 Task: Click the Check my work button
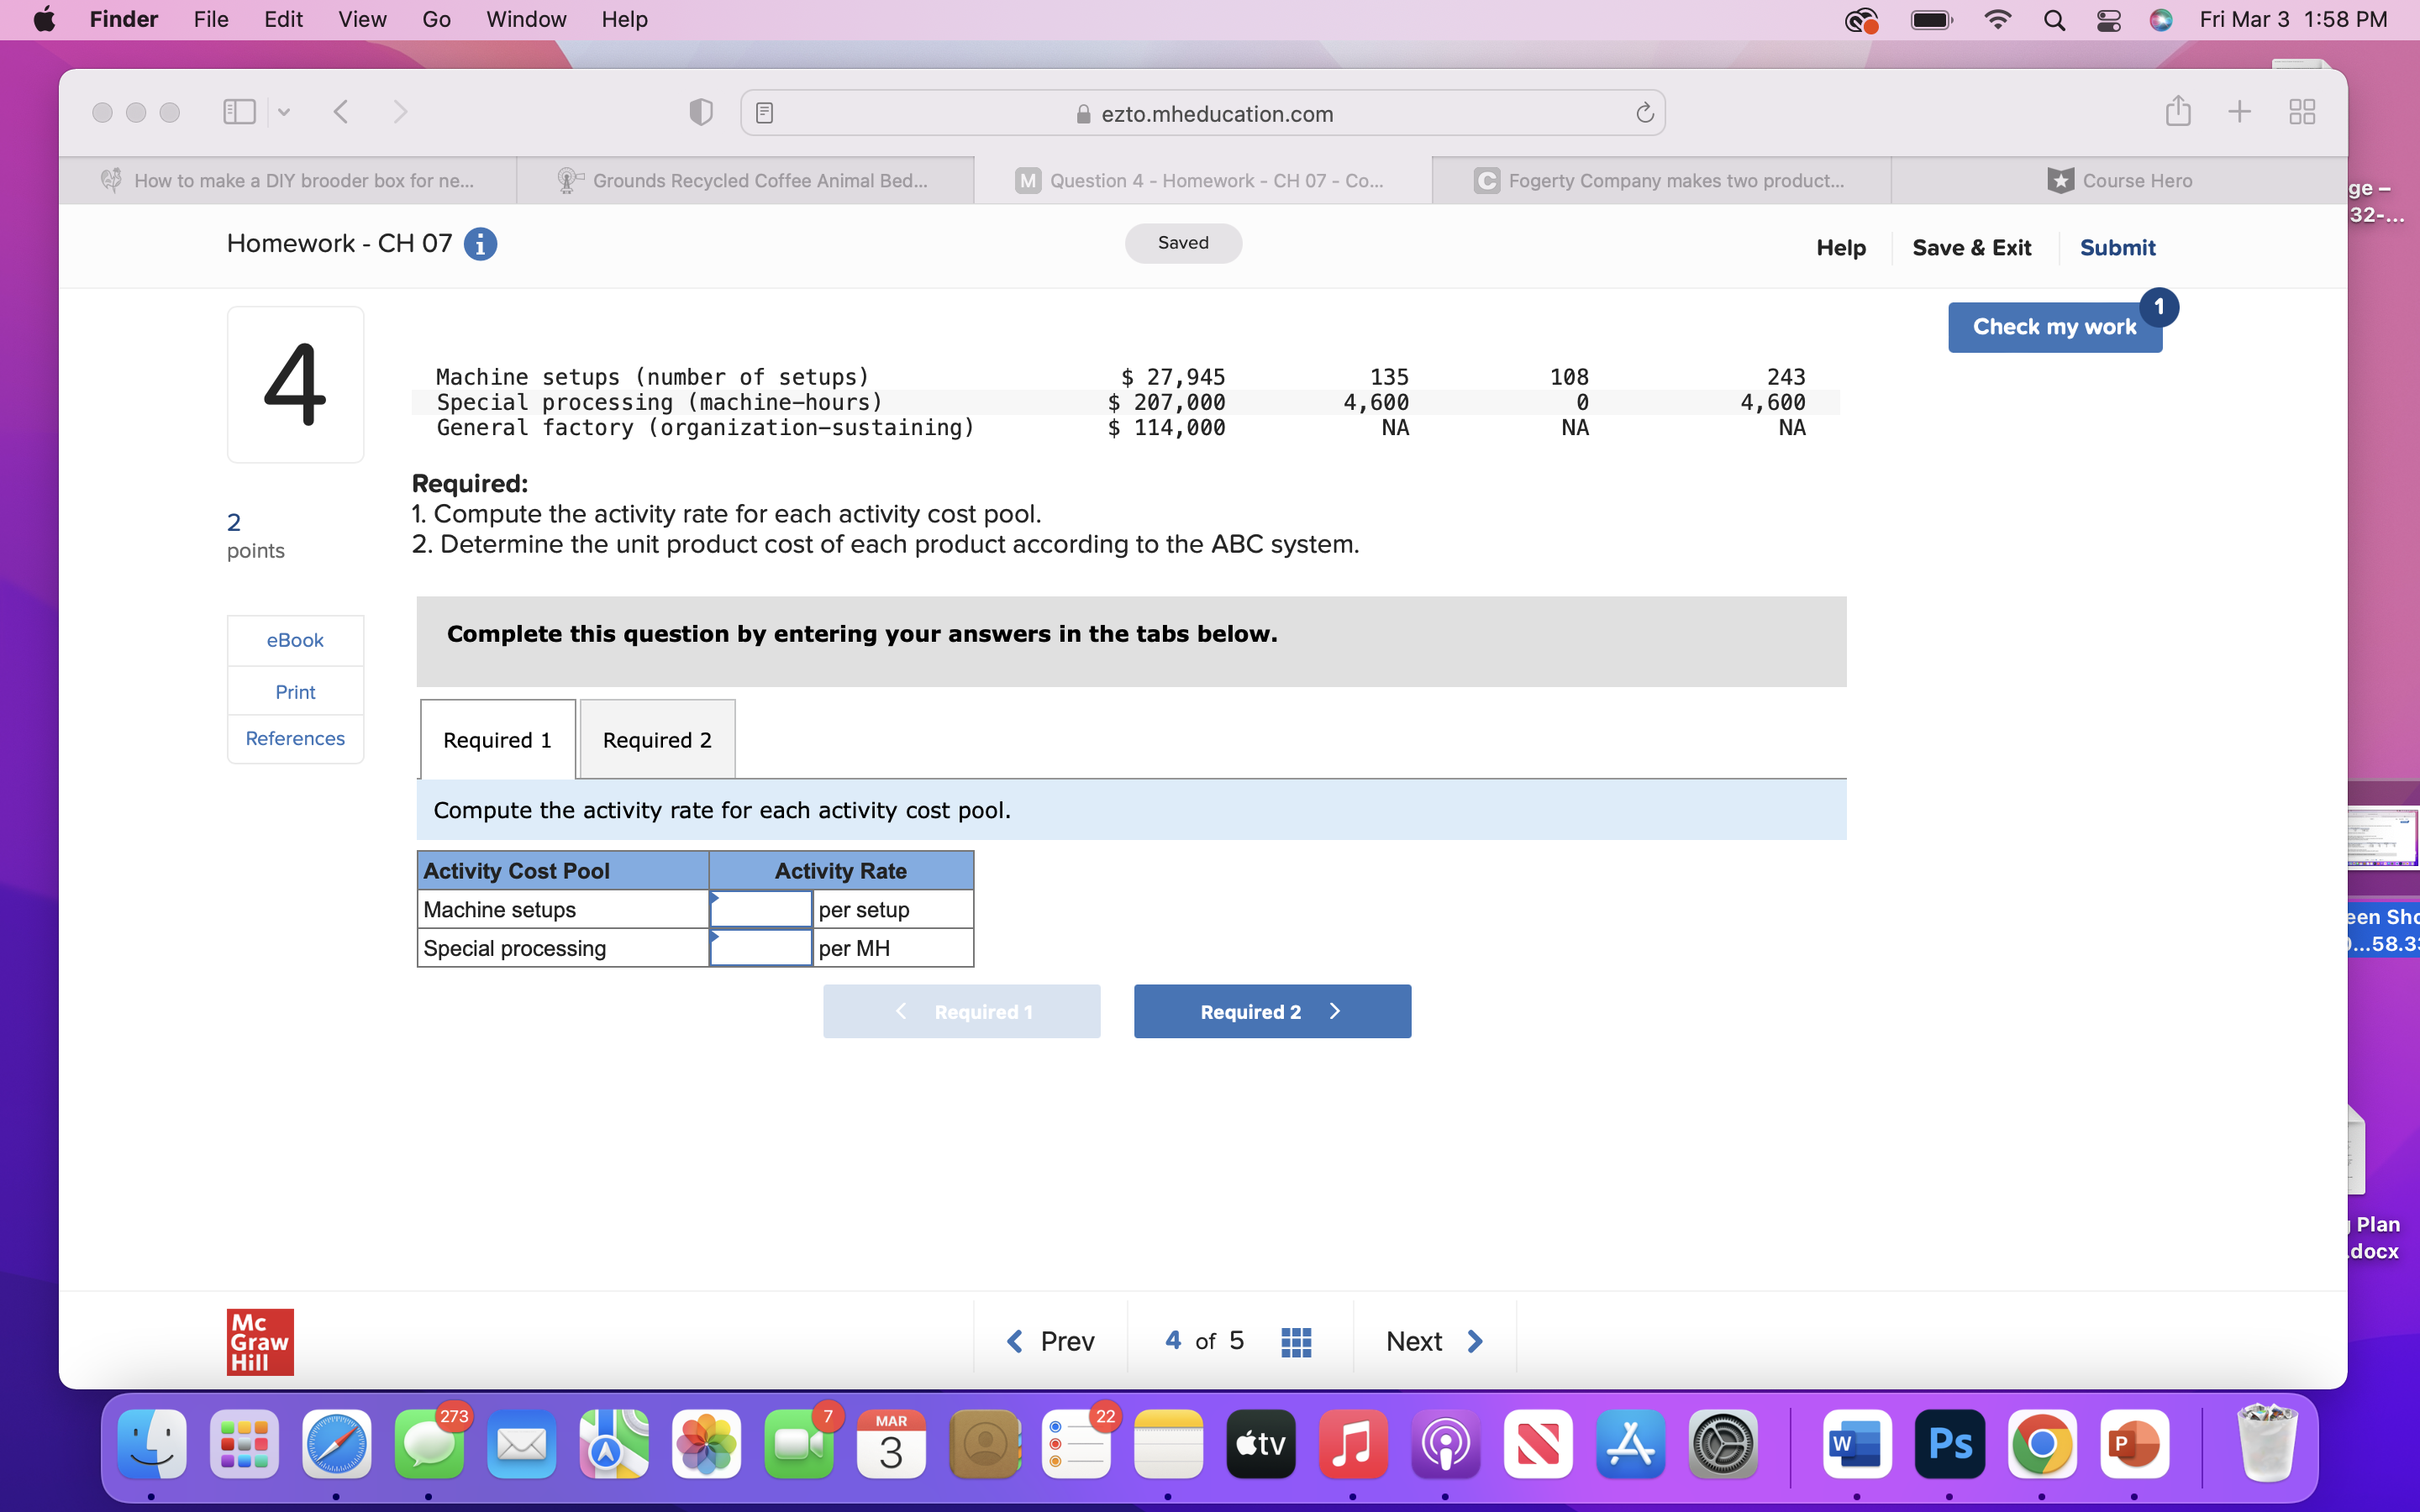click(2054, 327)
